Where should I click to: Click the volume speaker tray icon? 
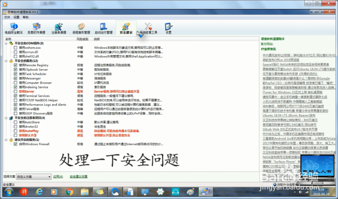300,192
